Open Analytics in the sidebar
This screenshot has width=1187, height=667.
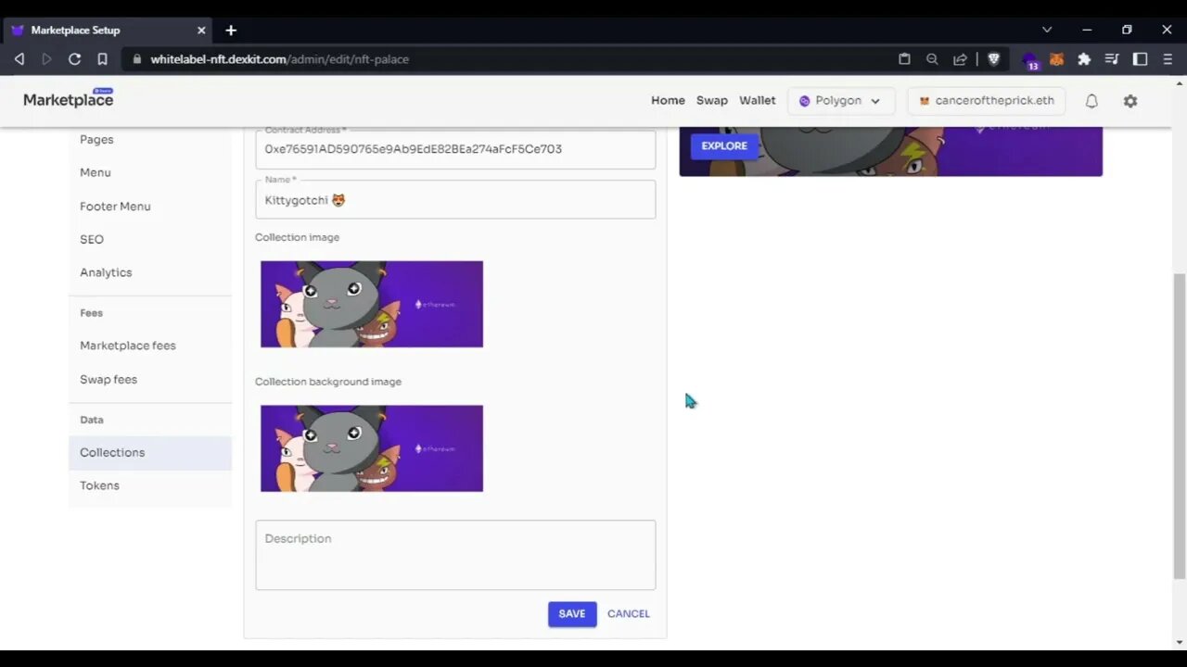106,272
